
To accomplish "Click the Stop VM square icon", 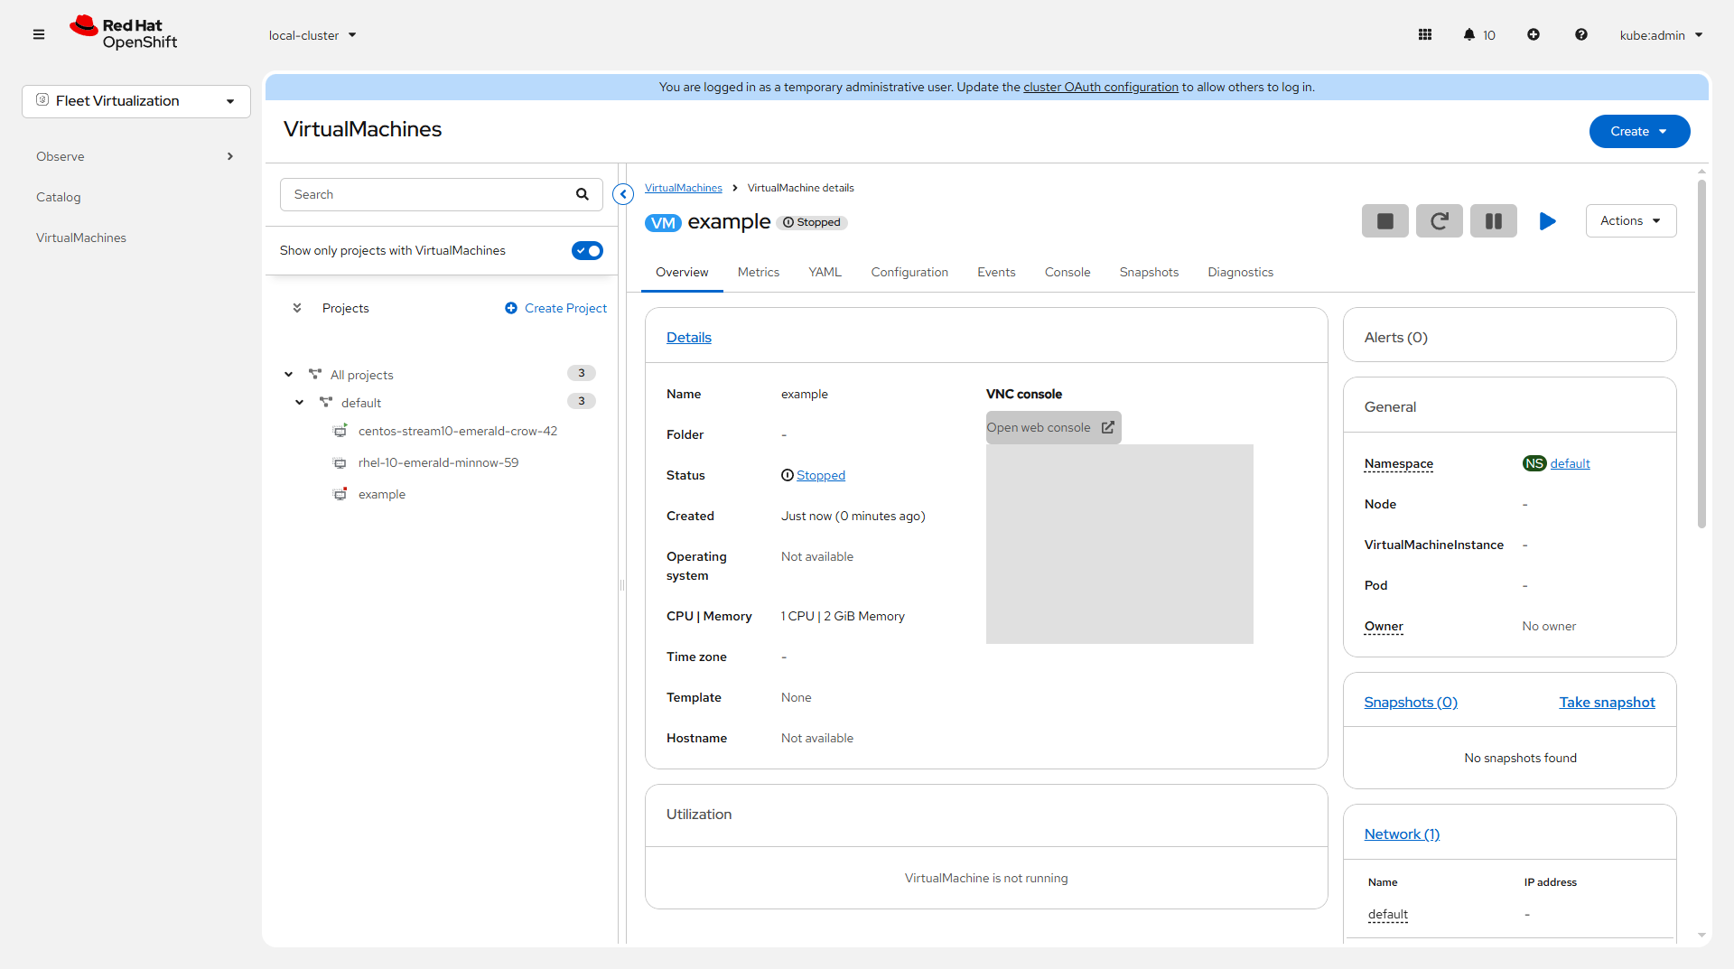I will pos(1384,221).
